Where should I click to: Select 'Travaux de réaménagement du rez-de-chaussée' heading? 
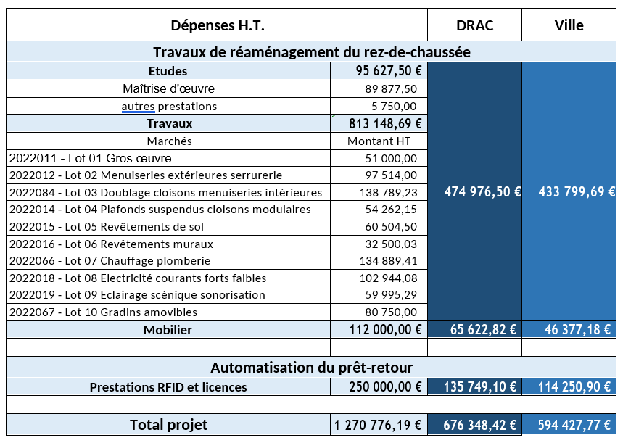[312, 52]
